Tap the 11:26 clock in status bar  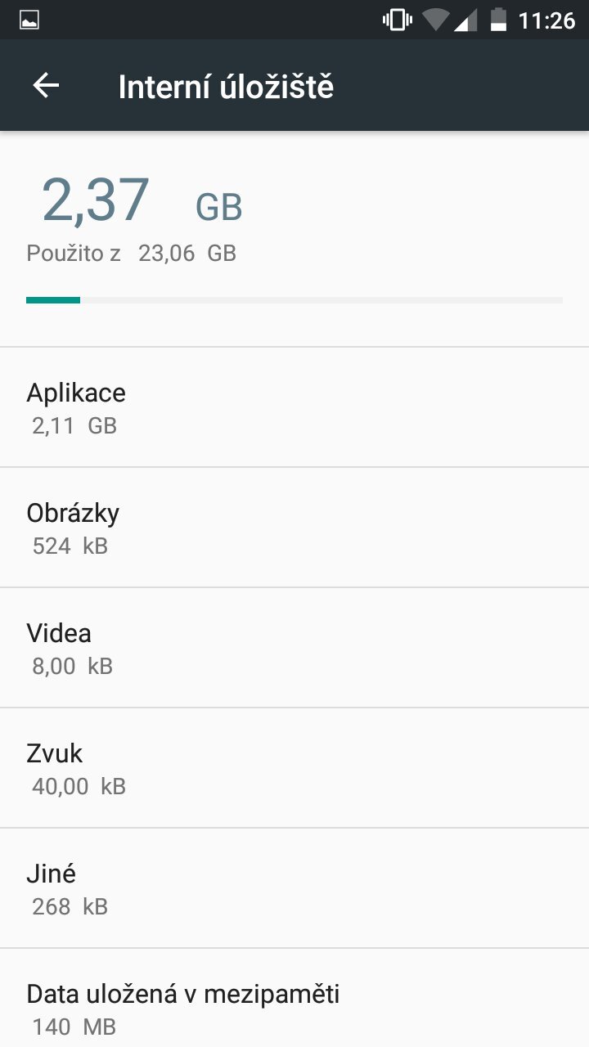point(546,20)
